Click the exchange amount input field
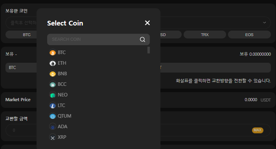276x149 pixels. coord(21,130)
